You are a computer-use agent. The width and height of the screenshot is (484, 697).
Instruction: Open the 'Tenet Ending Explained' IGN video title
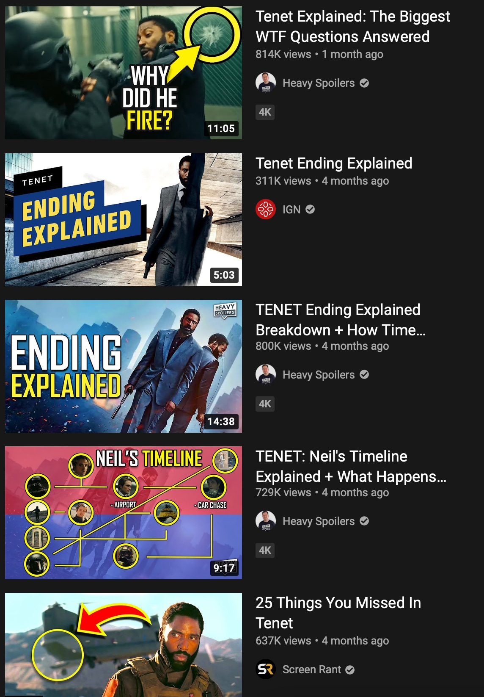(334, 163)
